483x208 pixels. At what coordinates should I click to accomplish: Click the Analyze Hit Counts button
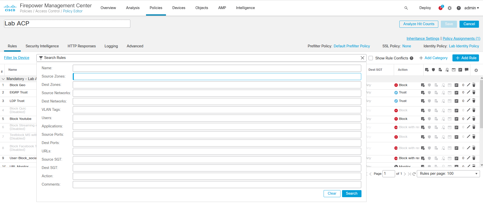click(x=419, y=24)
